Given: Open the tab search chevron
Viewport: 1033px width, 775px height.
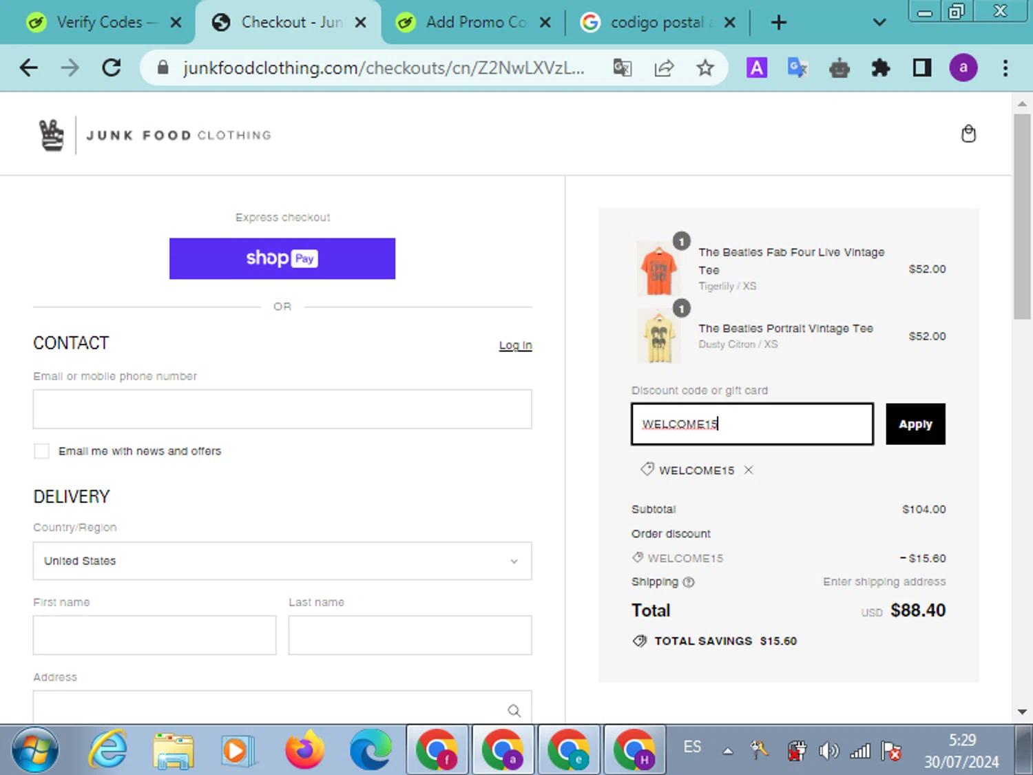Looking at the screenshot, I should (x=879, y=23).
